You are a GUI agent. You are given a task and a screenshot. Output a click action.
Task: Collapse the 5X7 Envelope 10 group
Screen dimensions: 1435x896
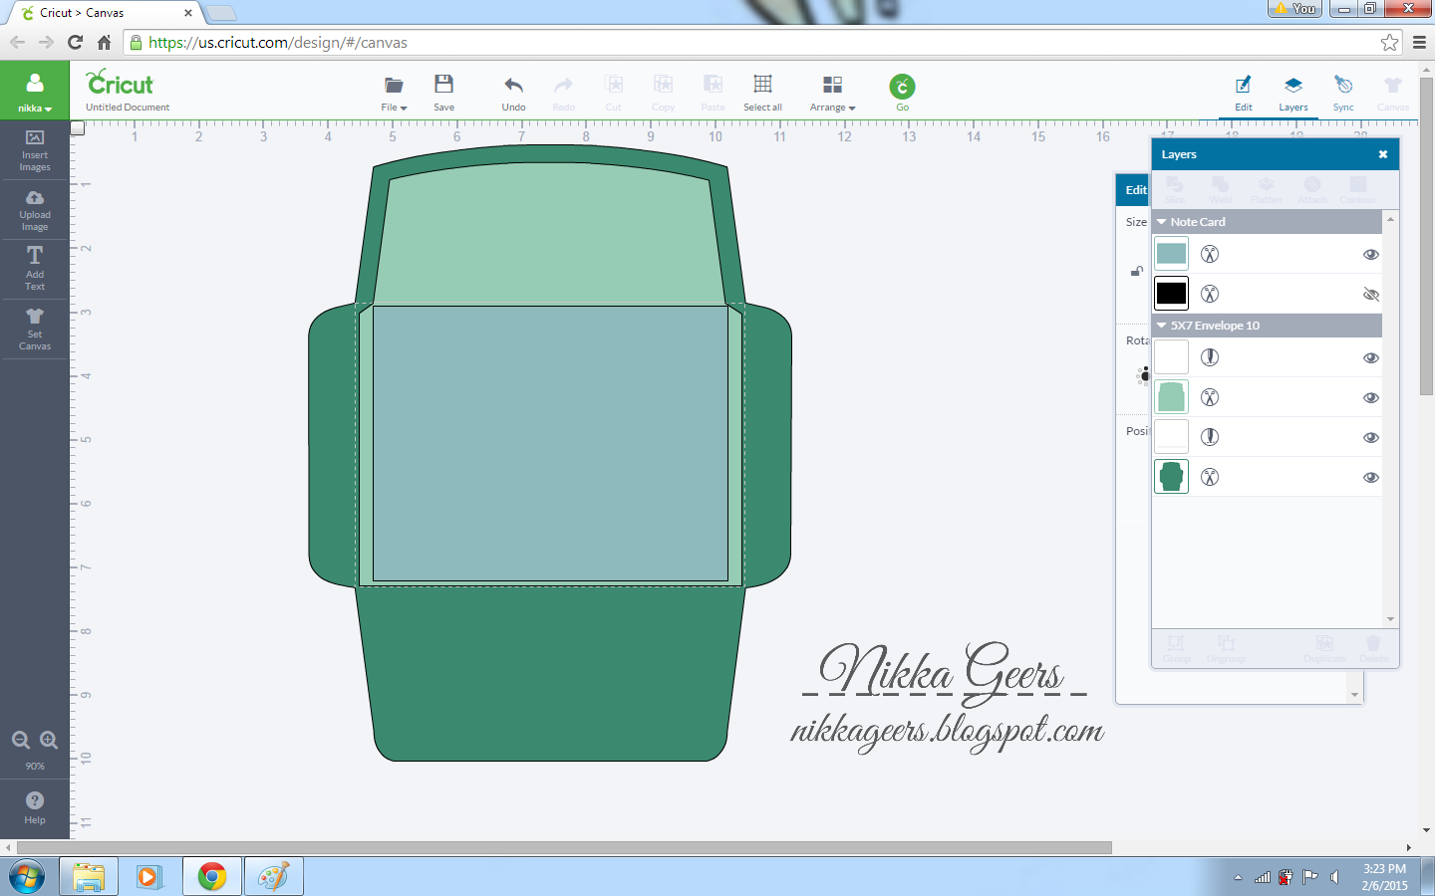pos(1162,326)
